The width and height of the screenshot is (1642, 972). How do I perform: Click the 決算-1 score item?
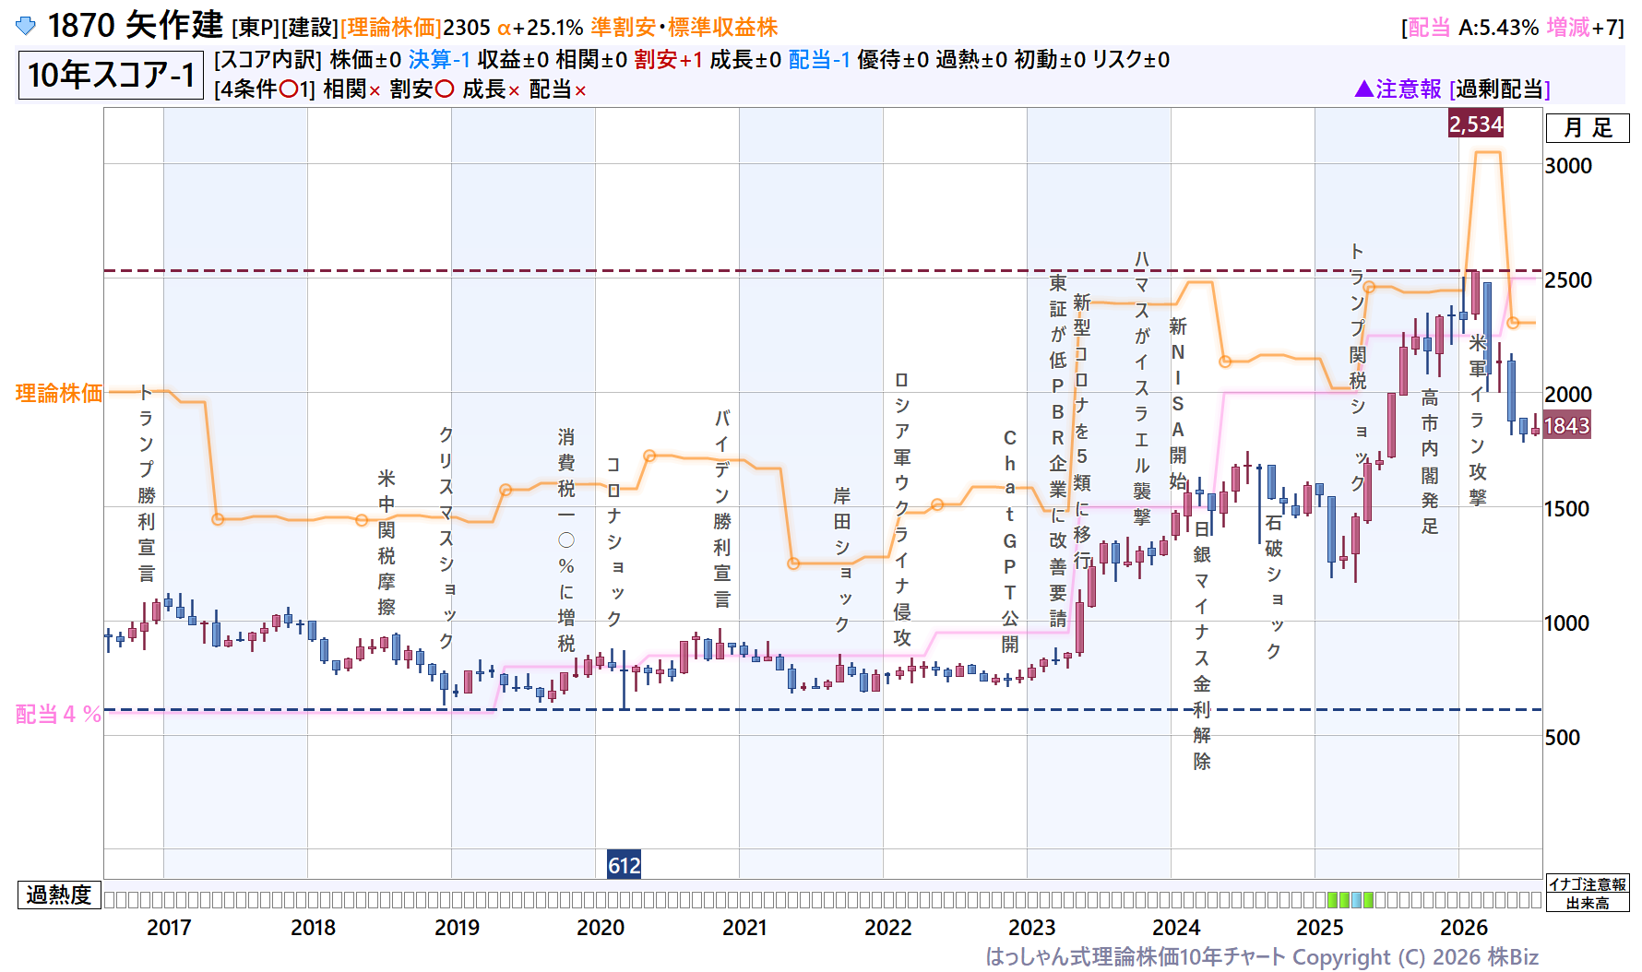(439, 60)
